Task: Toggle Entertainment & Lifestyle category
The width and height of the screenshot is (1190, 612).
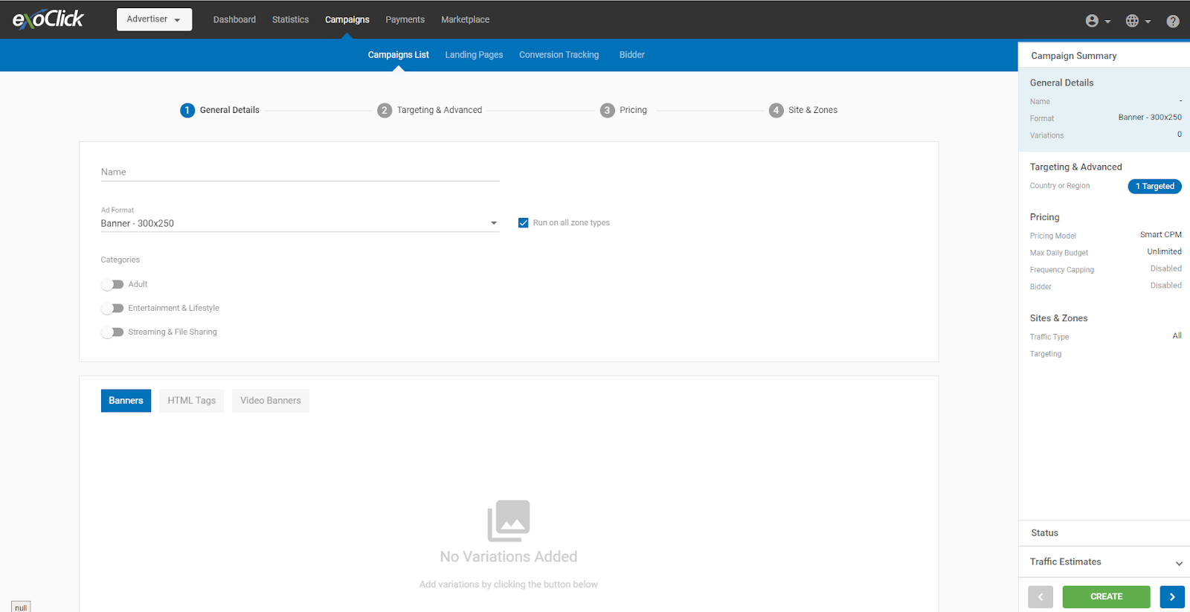Action: [x=112, y=308]
